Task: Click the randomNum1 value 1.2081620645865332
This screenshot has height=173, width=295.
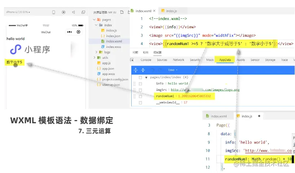Action: point(194,96)
